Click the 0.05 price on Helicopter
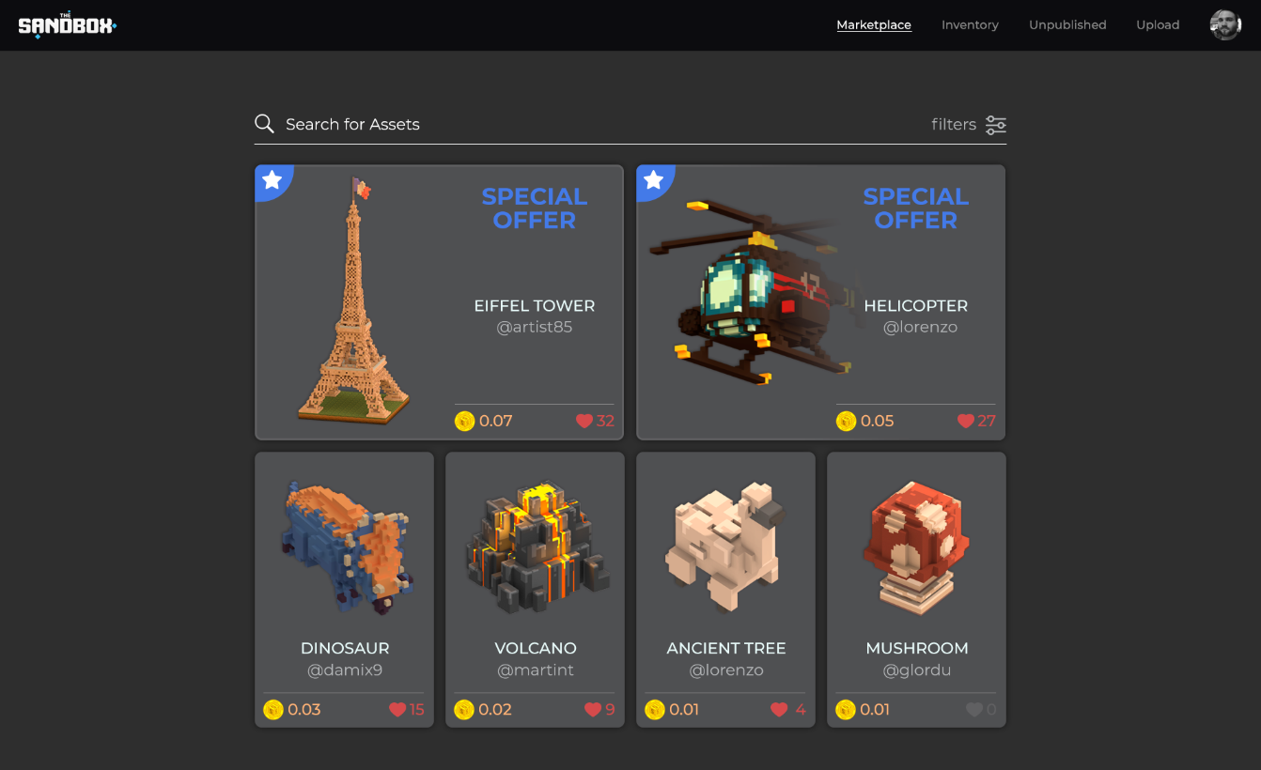 878,421
